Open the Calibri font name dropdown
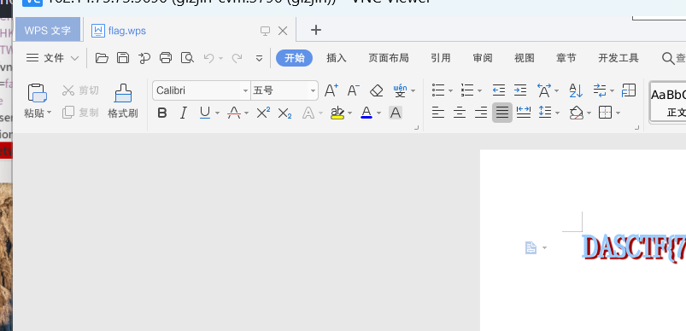Viewport: 686px width, 331px height. coord(245,91)
